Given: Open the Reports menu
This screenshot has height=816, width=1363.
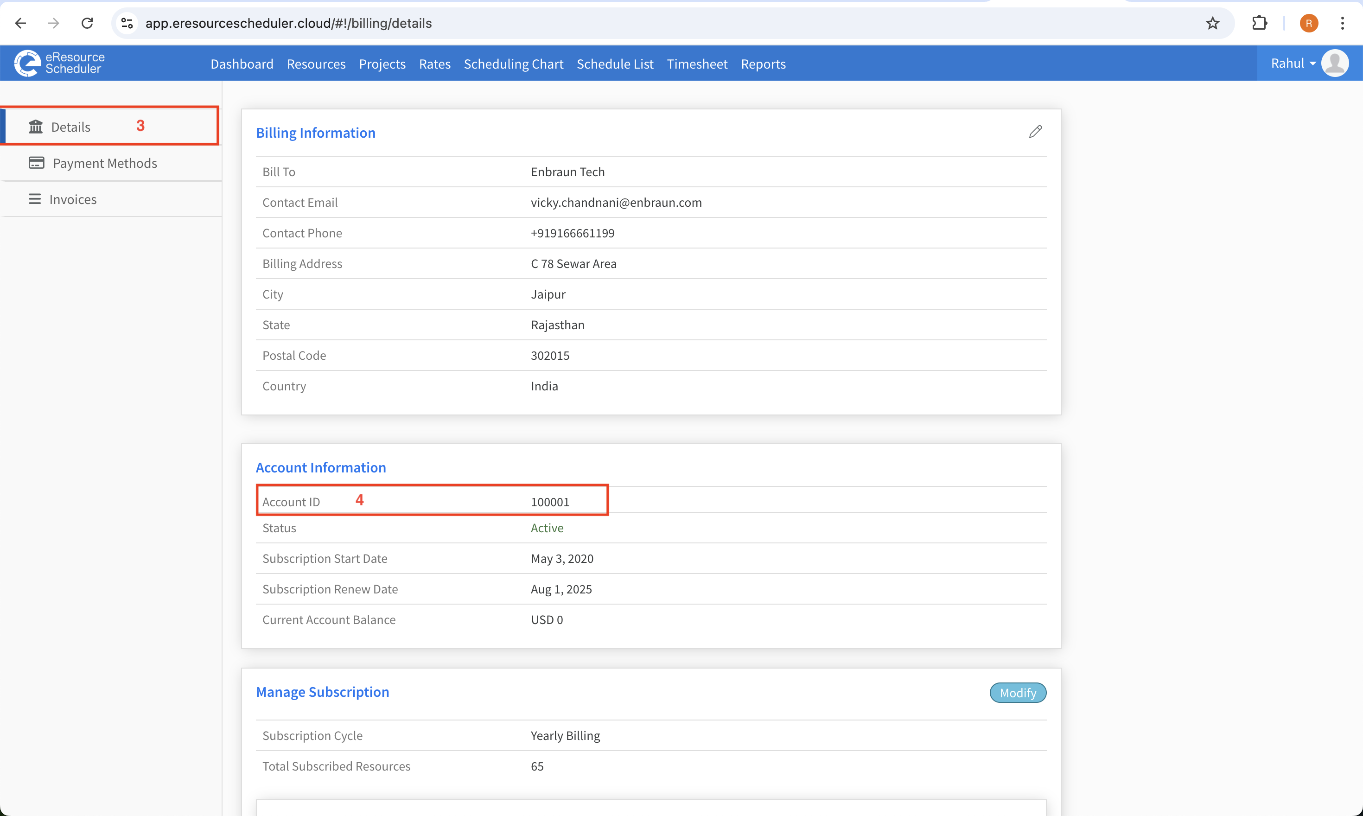Looking at the screenshot, I should point(763,64).
